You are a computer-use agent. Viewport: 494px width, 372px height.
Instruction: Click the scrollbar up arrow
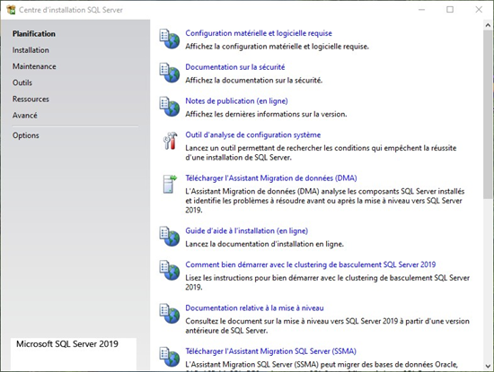[x=488, y=25]
